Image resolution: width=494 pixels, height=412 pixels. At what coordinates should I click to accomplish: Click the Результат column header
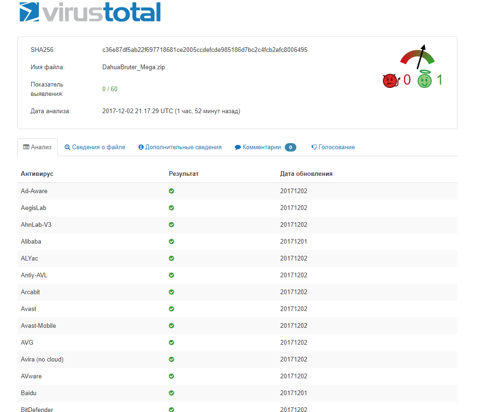click(x=184, y=174)
